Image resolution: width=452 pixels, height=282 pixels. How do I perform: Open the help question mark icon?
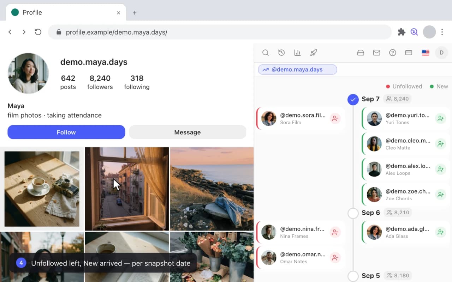click(393, 53)
